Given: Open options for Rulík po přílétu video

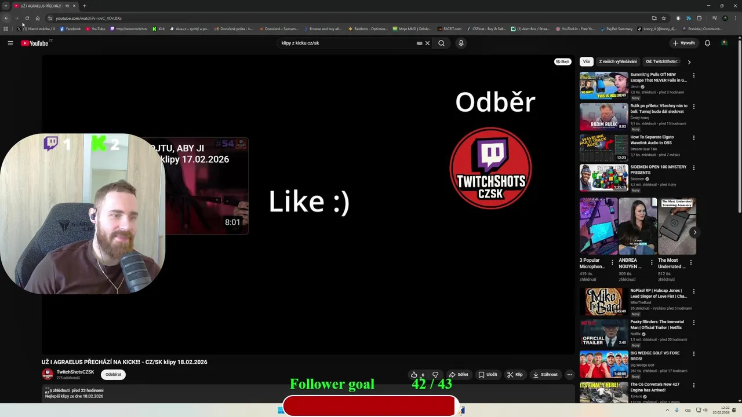Looking at the screenshot, I should click(x=693, y=107).
